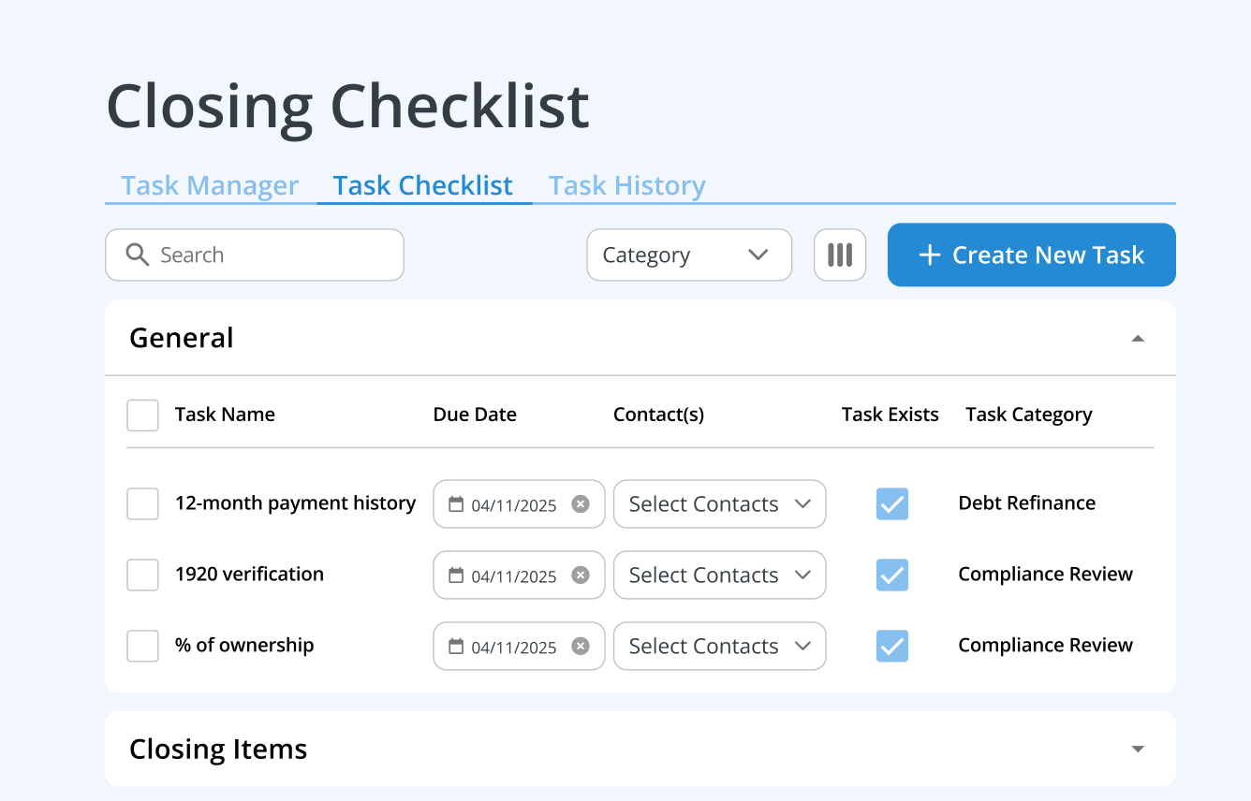Open calendar icon in % of ownership row
This screenshot has height=801, width=1251.
coord(456,647)
